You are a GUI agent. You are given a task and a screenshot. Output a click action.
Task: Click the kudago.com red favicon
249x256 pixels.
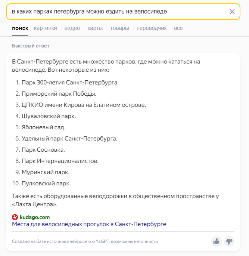(x=15, y=217)
